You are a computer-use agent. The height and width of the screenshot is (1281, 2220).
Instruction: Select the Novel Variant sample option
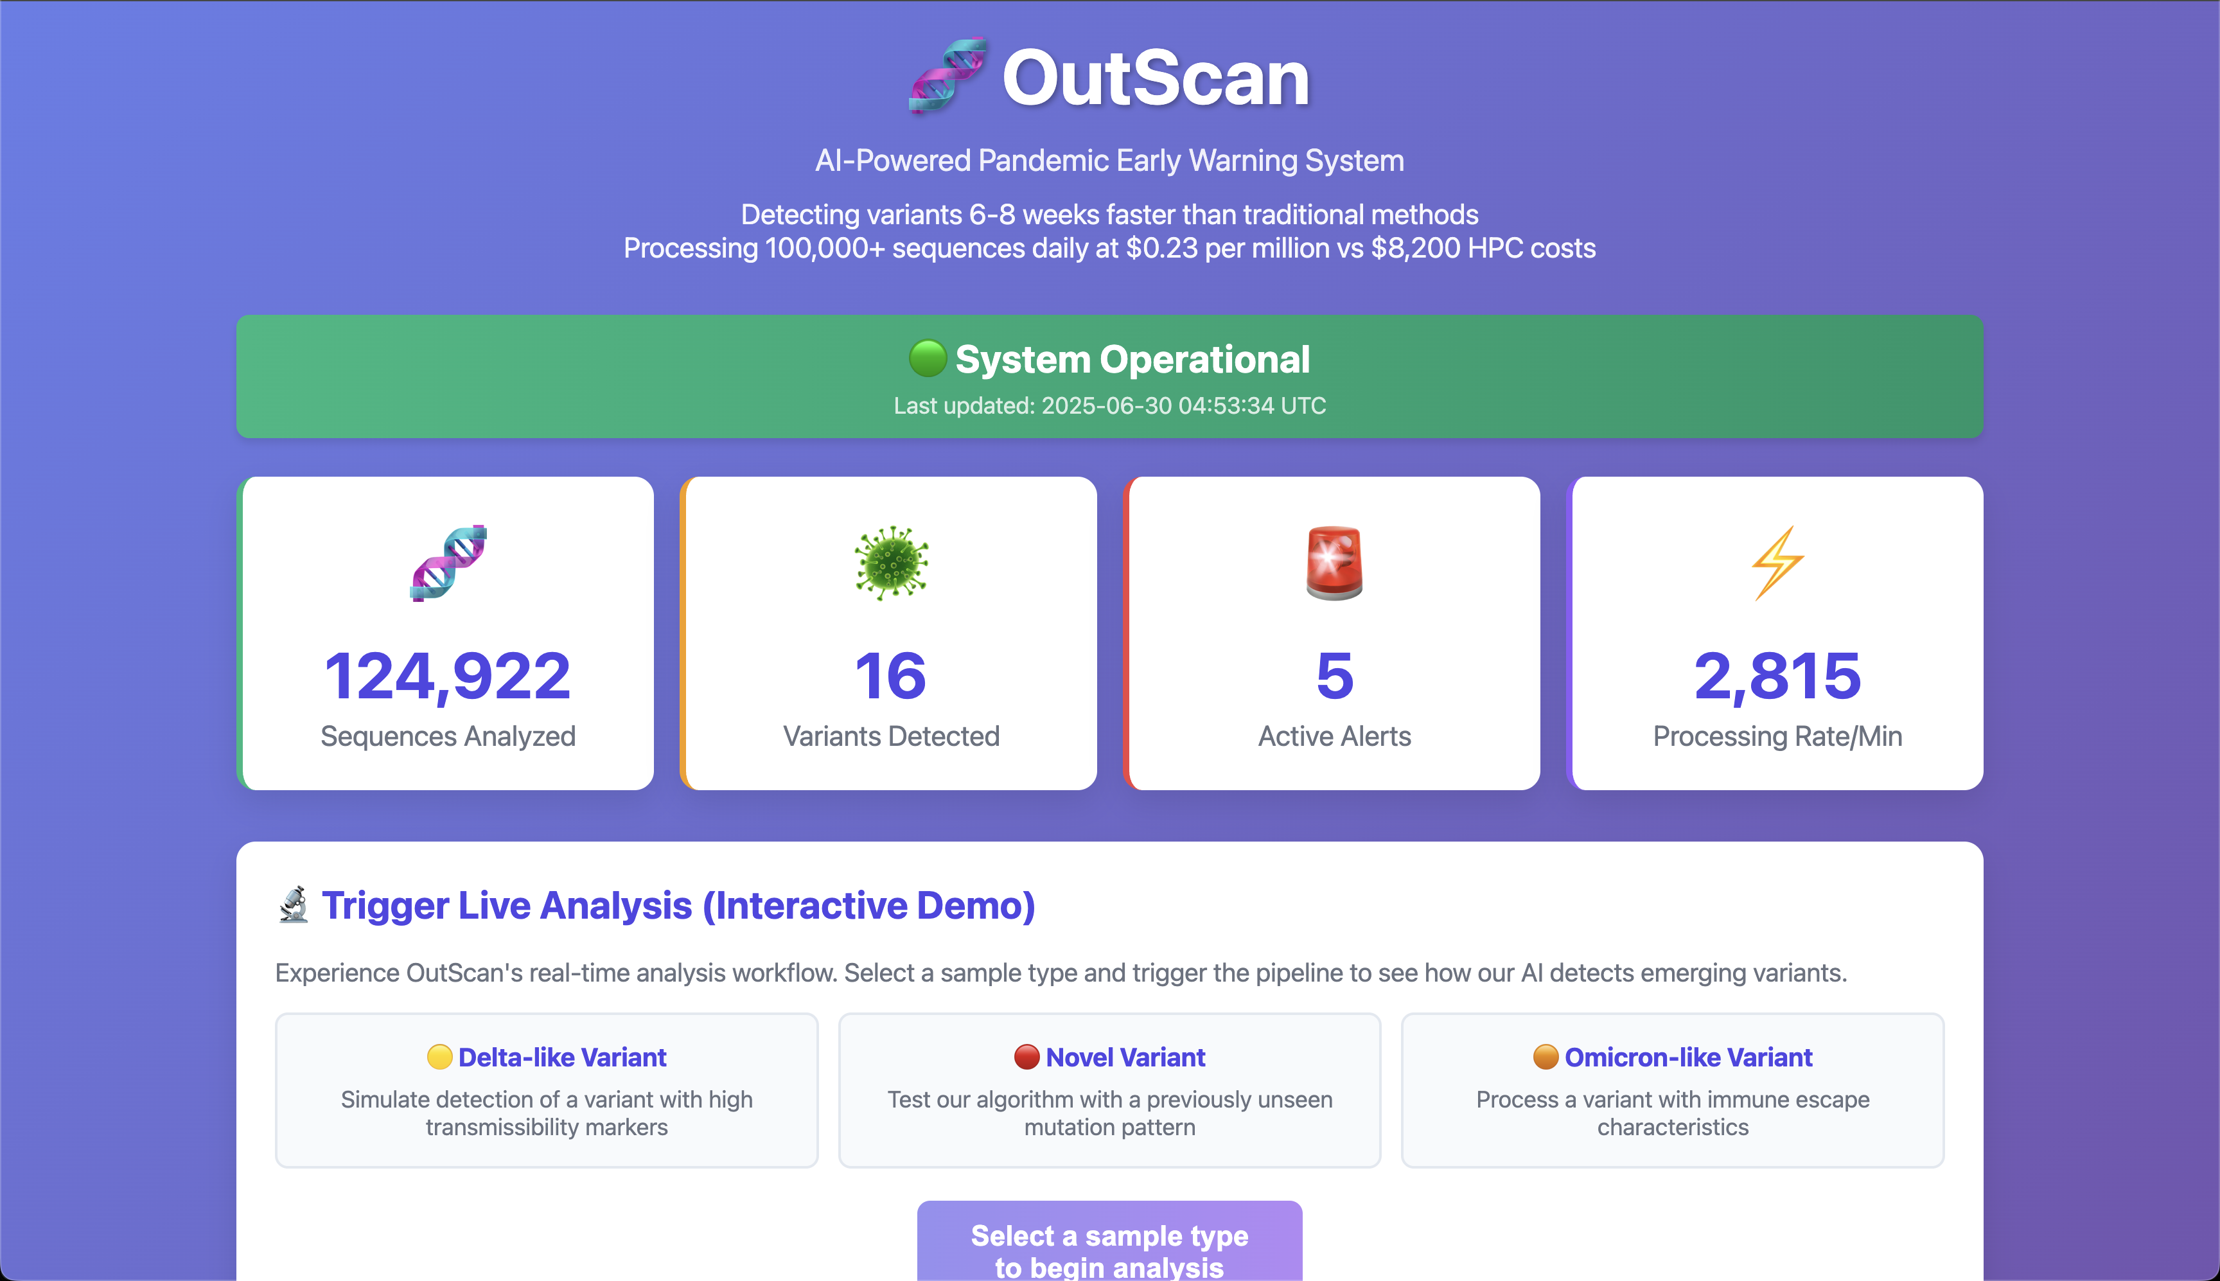coord(1109,1090)
